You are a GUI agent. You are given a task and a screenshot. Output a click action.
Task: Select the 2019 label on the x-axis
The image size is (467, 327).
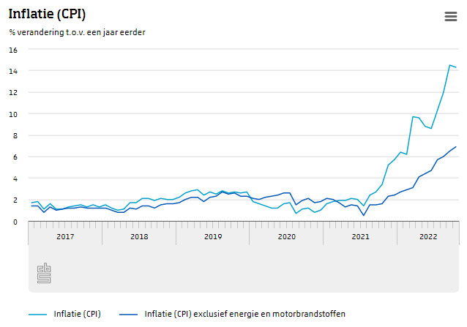[213, 237]
